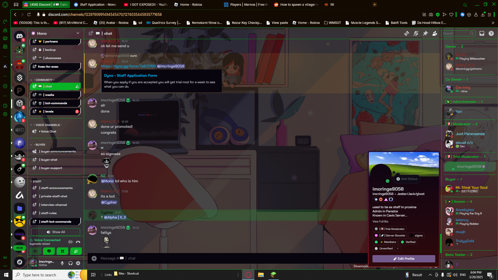Open User Settings gear icon
Viewport: 498px width, 280px height.
(x=78, y=263)
